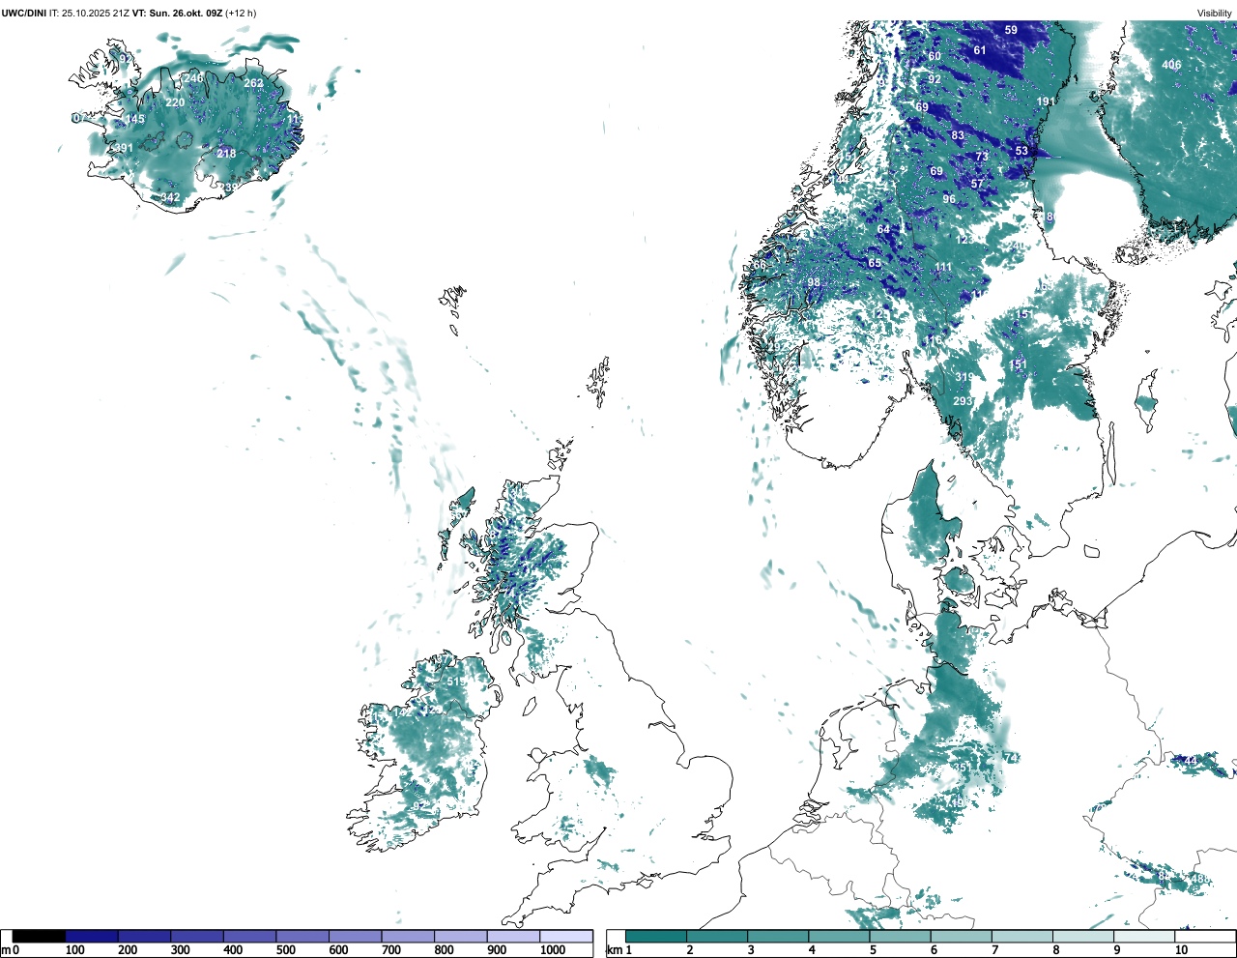1237x958 pixels.
Task: Click the "10" label on the km legend
Action: [x=1181, y=950]
